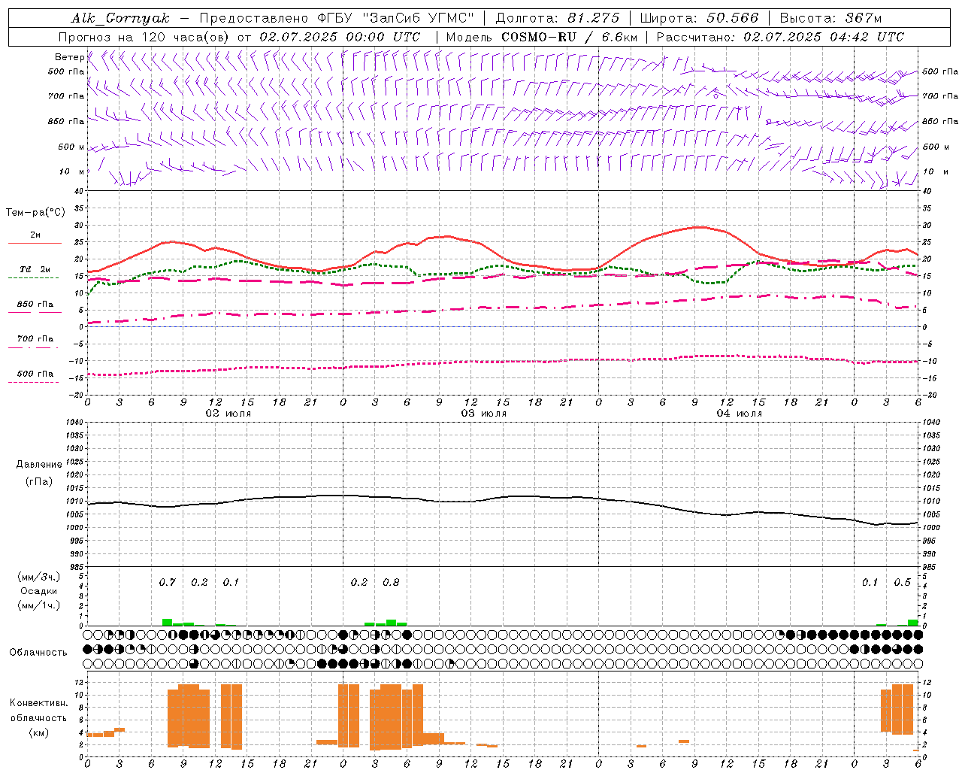
Task: Click the Тем-ра(°C) axis label
Action: (35, 213)
